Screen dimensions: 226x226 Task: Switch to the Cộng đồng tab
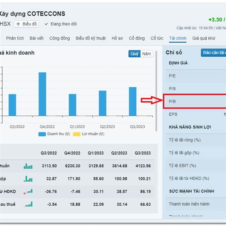pos(60,38)
